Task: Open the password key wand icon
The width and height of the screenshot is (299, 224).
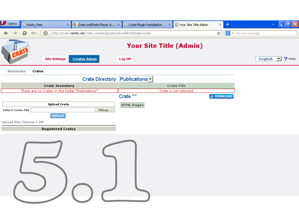Action: 34,33
